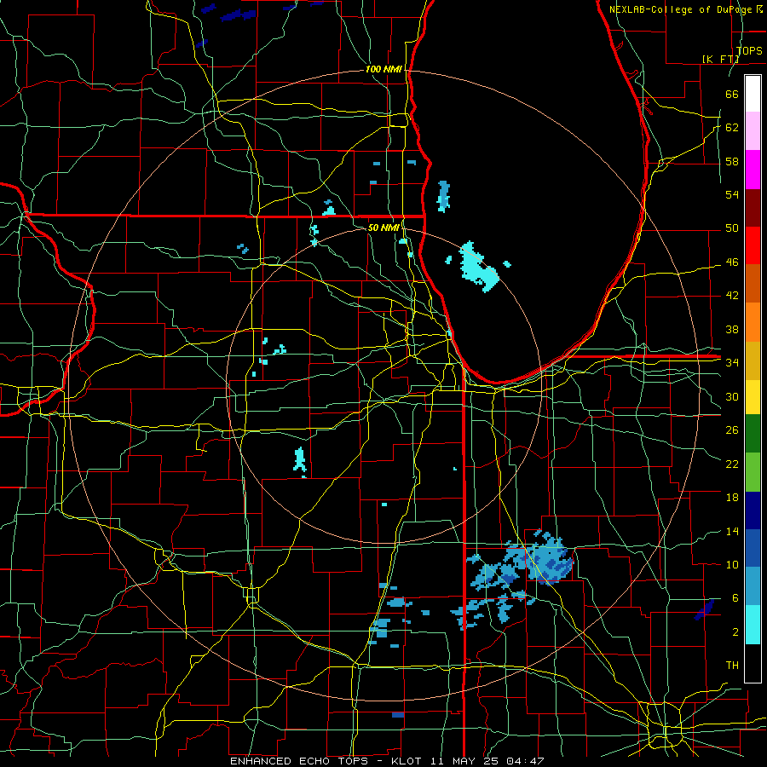This screenshot has width=767, height=767.
Task: Click legend value "66"
Action: (732, 94)
